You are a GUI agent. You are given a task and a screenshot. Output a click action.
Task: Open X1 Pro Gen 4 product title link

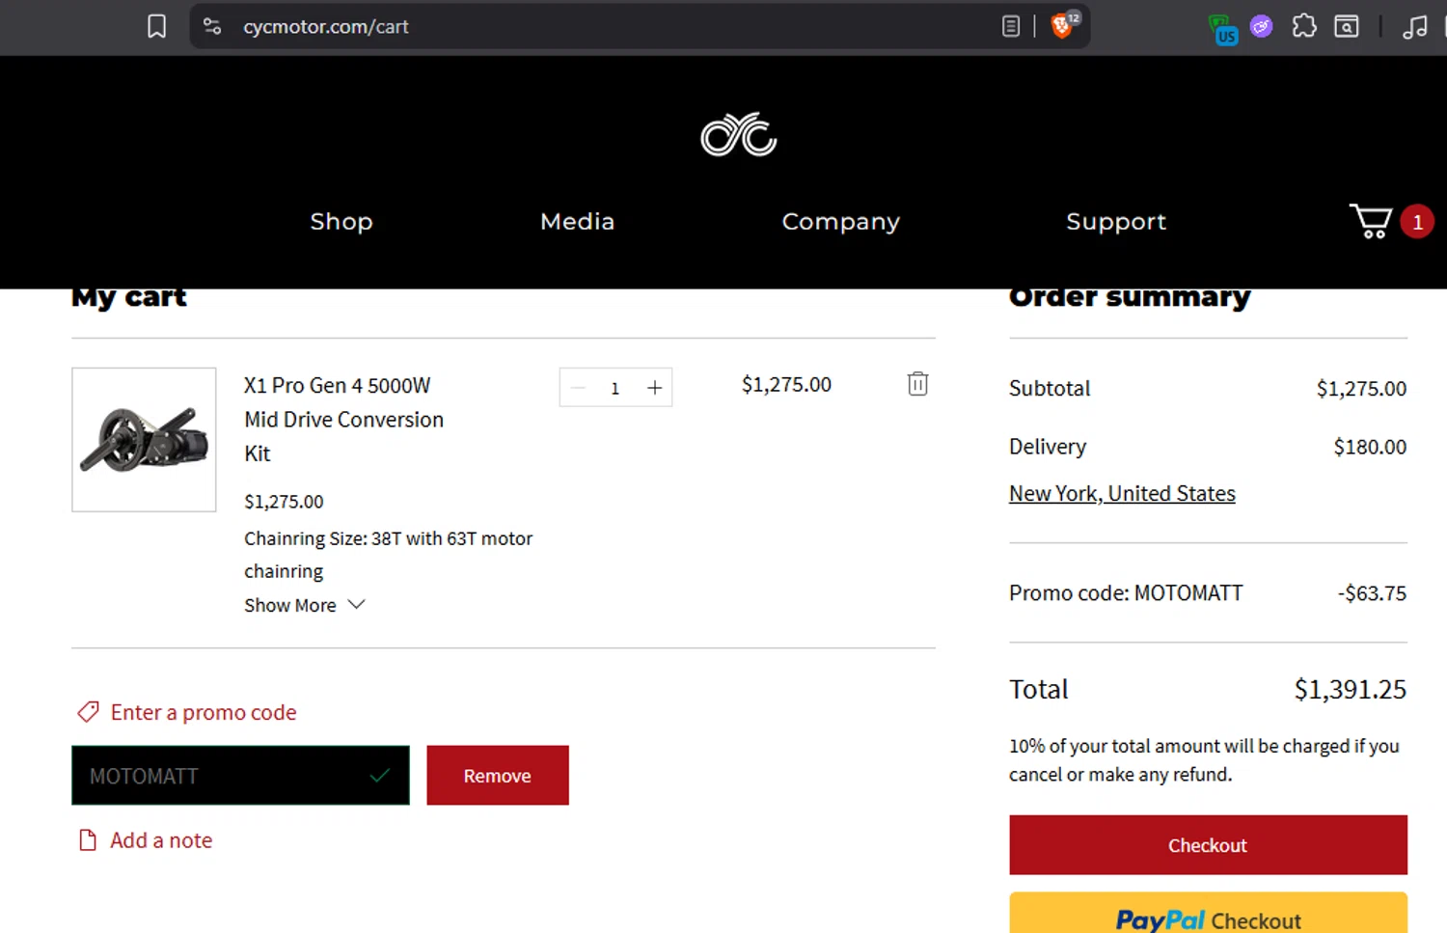[343, 420]
